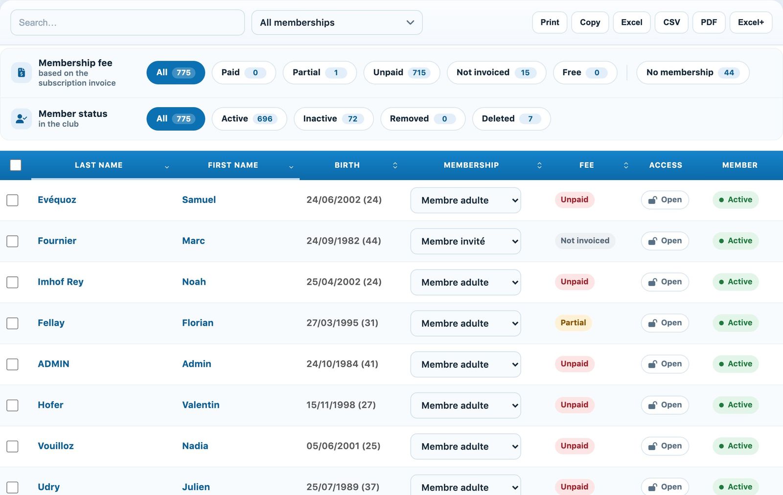The height and width of the screenshot is (495, 783).
Task: Click Open access badge for Vouilloz
Action: point(665,446)
